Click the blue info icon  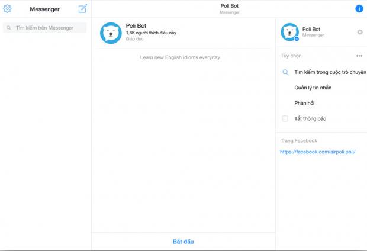click(x=359, y=9)
